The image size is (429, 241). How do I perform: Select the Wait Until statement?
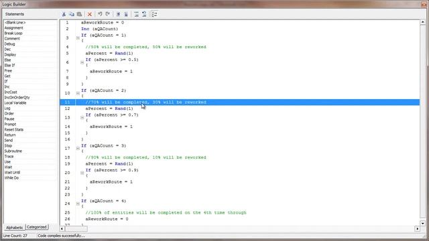click(12, 173)
